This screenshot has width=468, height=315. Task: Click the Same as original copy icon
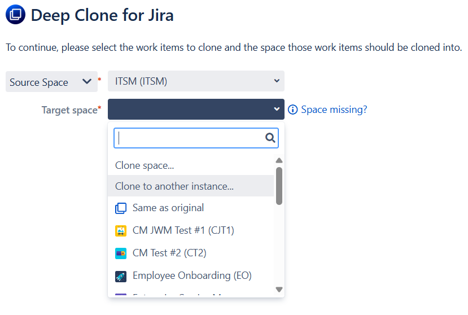pyautogui.click(x=121, y=208)
